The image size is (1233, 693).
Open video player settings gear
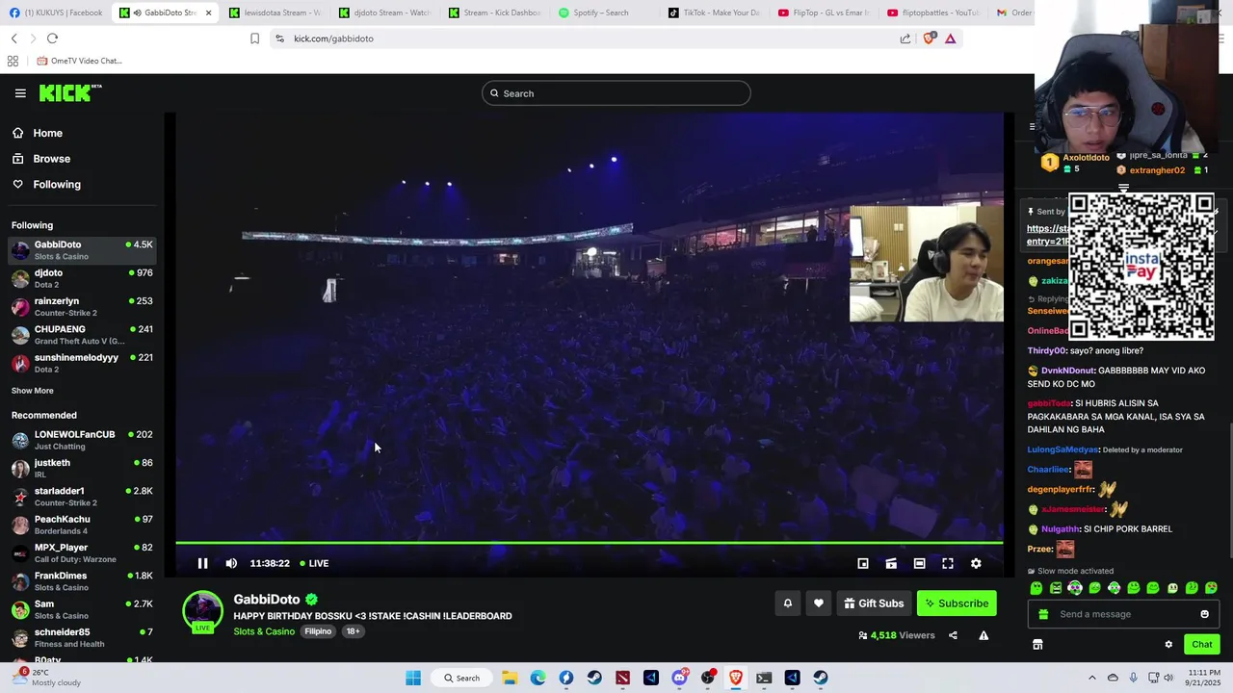coord(976,563)
